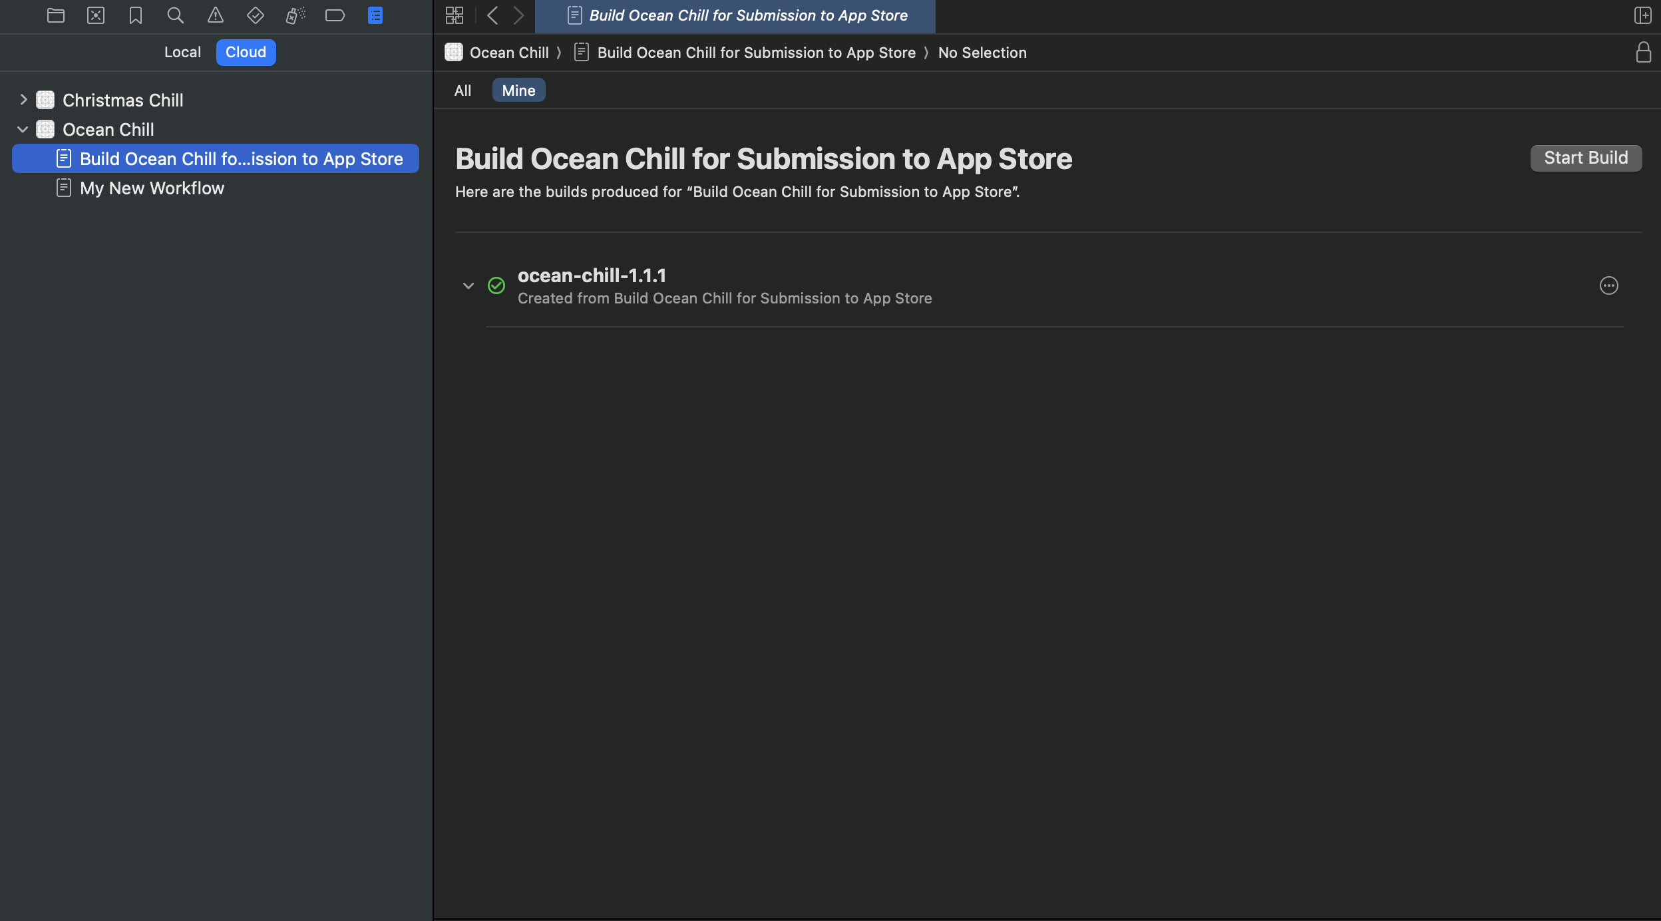Click the Xcode Cloud workflows icon

tap(374, 16)
